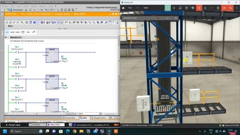Toggle the red play-from-marker icon in Factory IO
The height and width of the screenshot is (135, 240).
tap(224, 8)
